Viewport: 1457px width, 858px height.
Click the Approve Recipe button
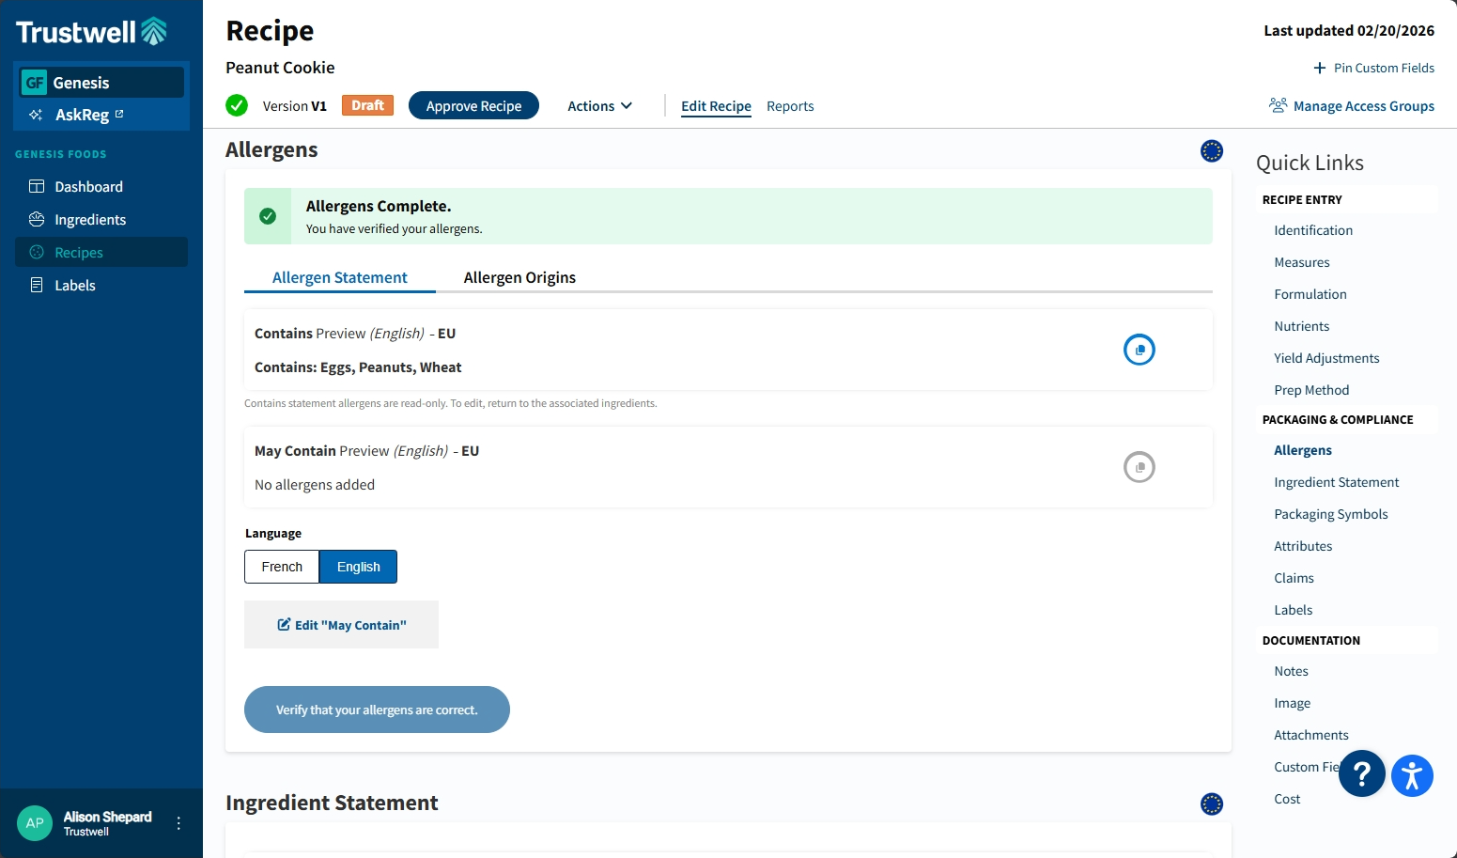pyautogui.click(x=473, y=106)
